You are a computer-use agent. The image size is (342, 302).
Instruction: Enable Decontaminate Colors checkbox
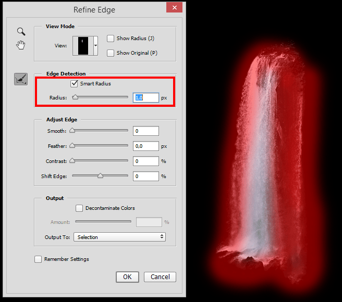pyautogui.click(x=79, y=208)
